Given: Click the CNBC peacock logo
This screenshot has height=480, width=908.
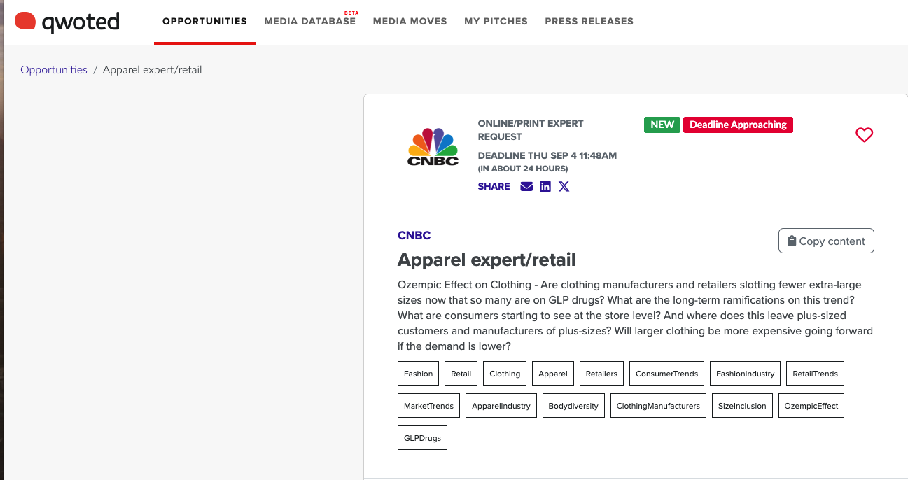Looking at the screenshot, I should tap(433, 146).
